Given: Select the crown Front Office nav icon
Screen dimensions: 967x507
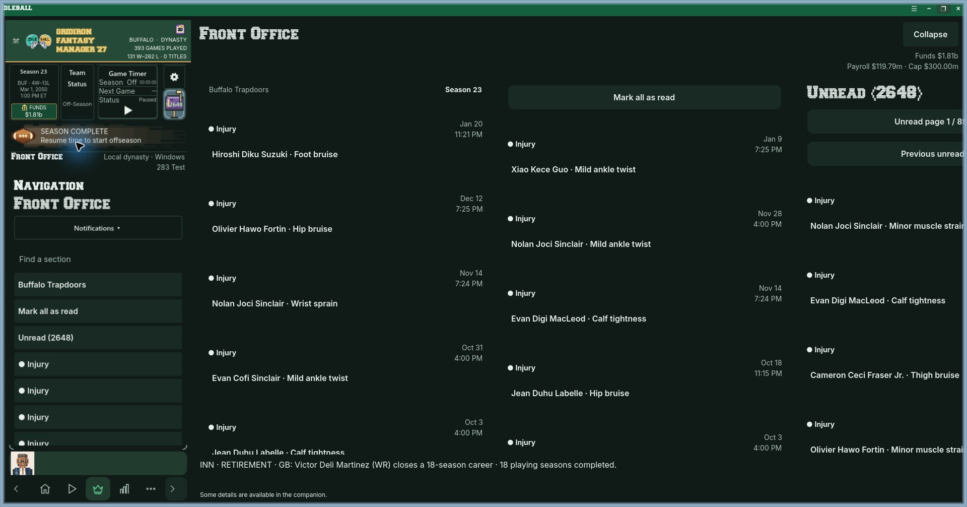Looking at the screenshot, I should (98, 489).
